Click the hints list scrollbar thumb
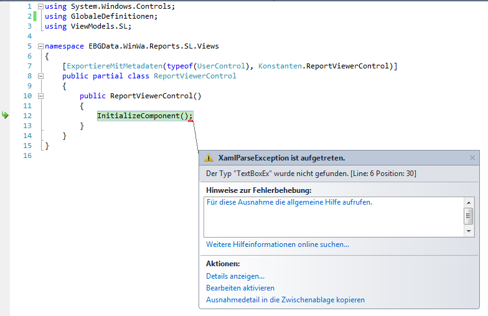The width and height of the screenshot is (488, 316). pos(469,215)
